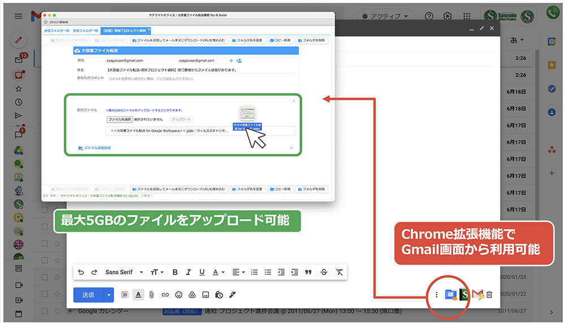Viewport: 565px width, 323px height.
Task: Open send options arrow beside 送信
Action: pos(109,295)
